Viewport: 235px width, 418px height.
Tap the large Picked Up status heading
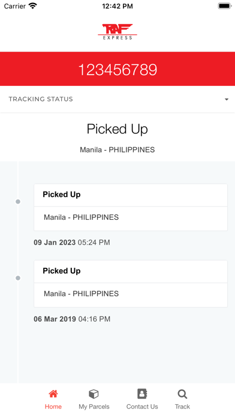[117, 129]
